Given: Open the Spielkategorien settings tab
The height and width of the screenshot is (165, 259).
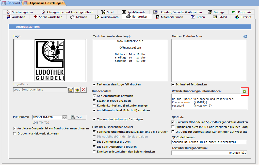Looking at the screenshot, I should 20,12.
